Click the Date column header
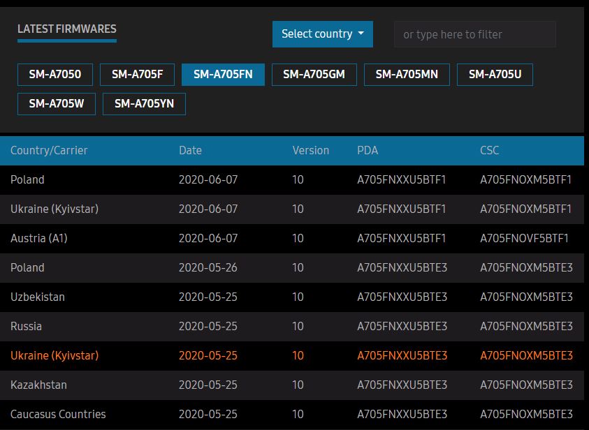Image resolution: width=589 pixels, height=430 pixels. [x=191, y=151]
